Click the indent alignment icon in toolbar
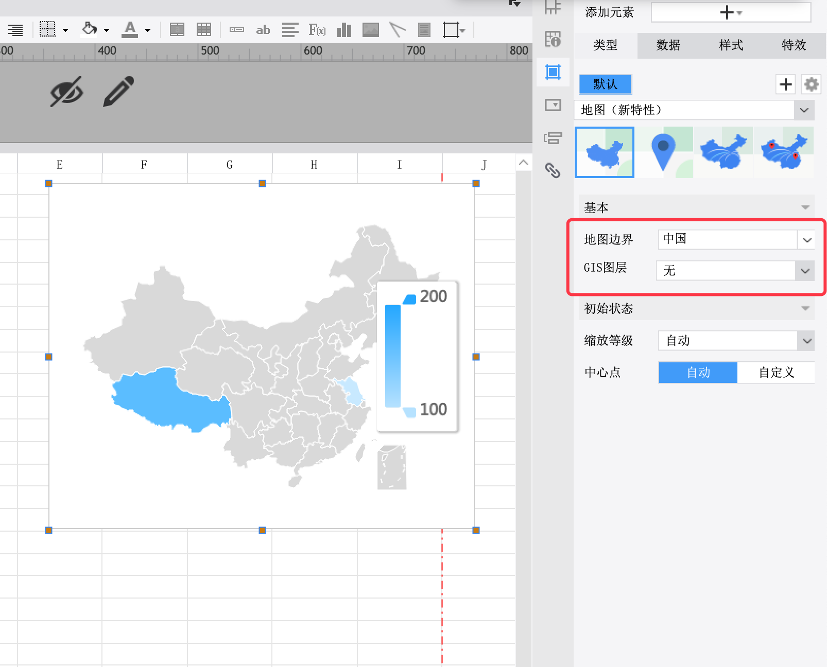 pyautogui.click(x=15, y=30)
